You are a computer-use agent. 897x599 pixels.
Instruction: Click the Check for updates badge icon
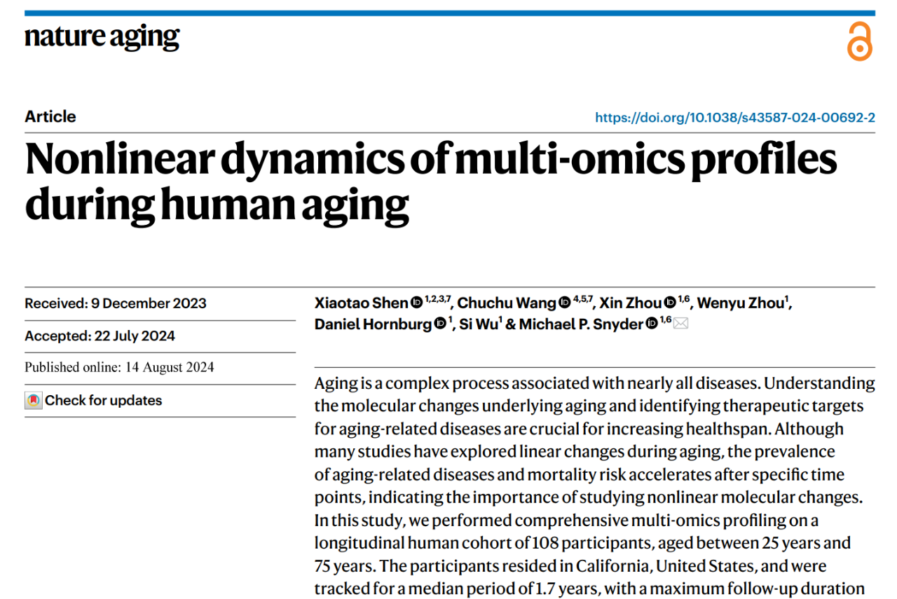[33, 401]
